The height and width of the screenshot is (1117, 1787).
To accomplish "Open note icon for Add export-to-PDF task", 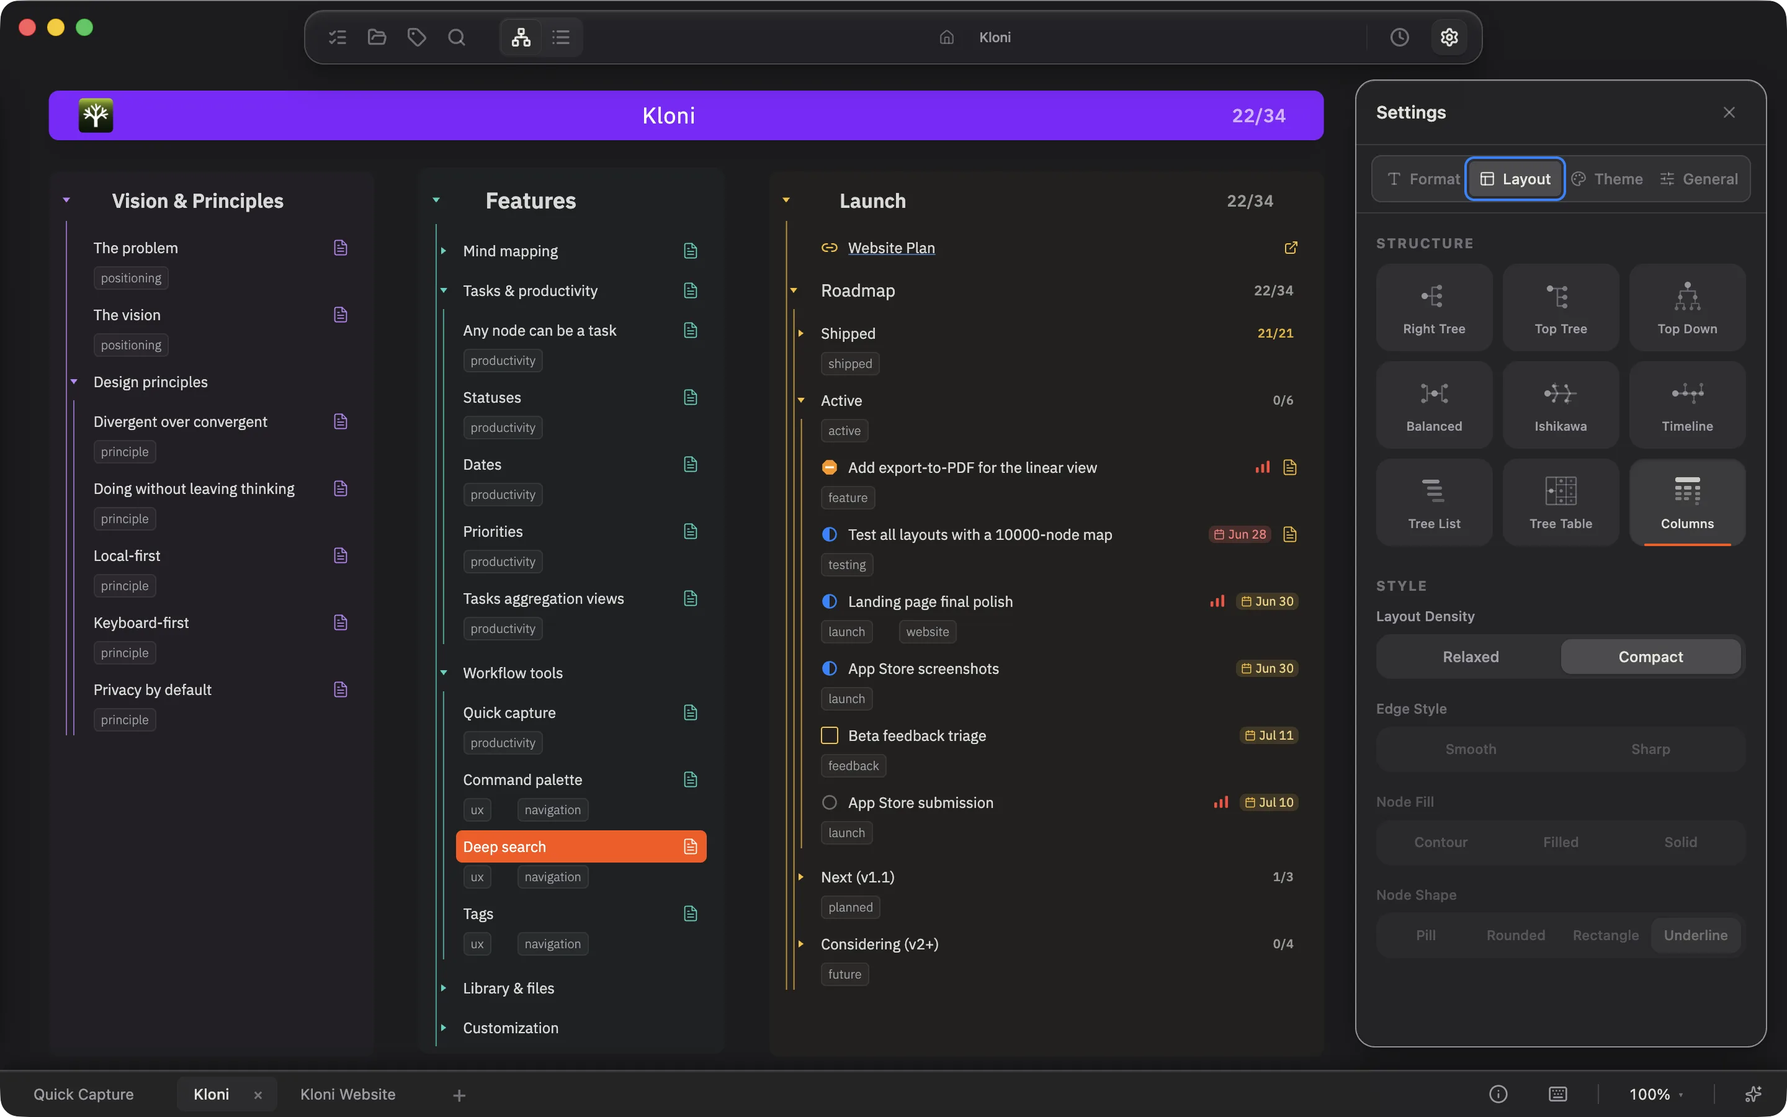I will click(1290, 467).
